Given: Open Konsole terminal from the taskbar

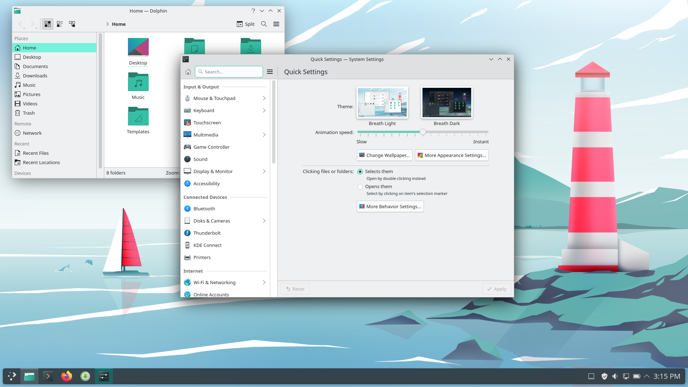Looking at the screenshot, I should coord(48,376).
